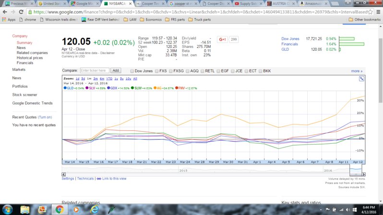Screen dimensions: 383x215
Task: Open Internet Explorer from taskbar
Action: 94,210
